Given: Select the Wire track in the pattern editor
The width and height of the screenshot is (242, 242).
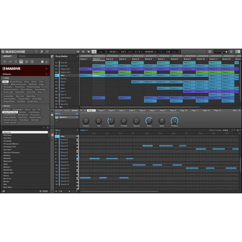Looking at the screenshot, I should (x=64, y=136).
